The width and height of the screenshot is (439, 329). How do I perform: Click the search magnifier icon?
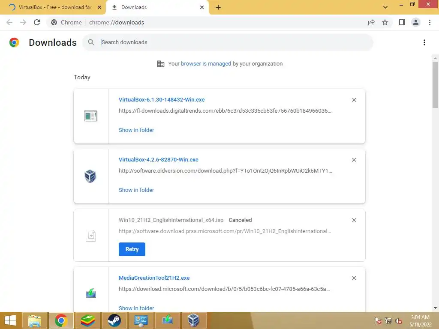pos(91,42)
